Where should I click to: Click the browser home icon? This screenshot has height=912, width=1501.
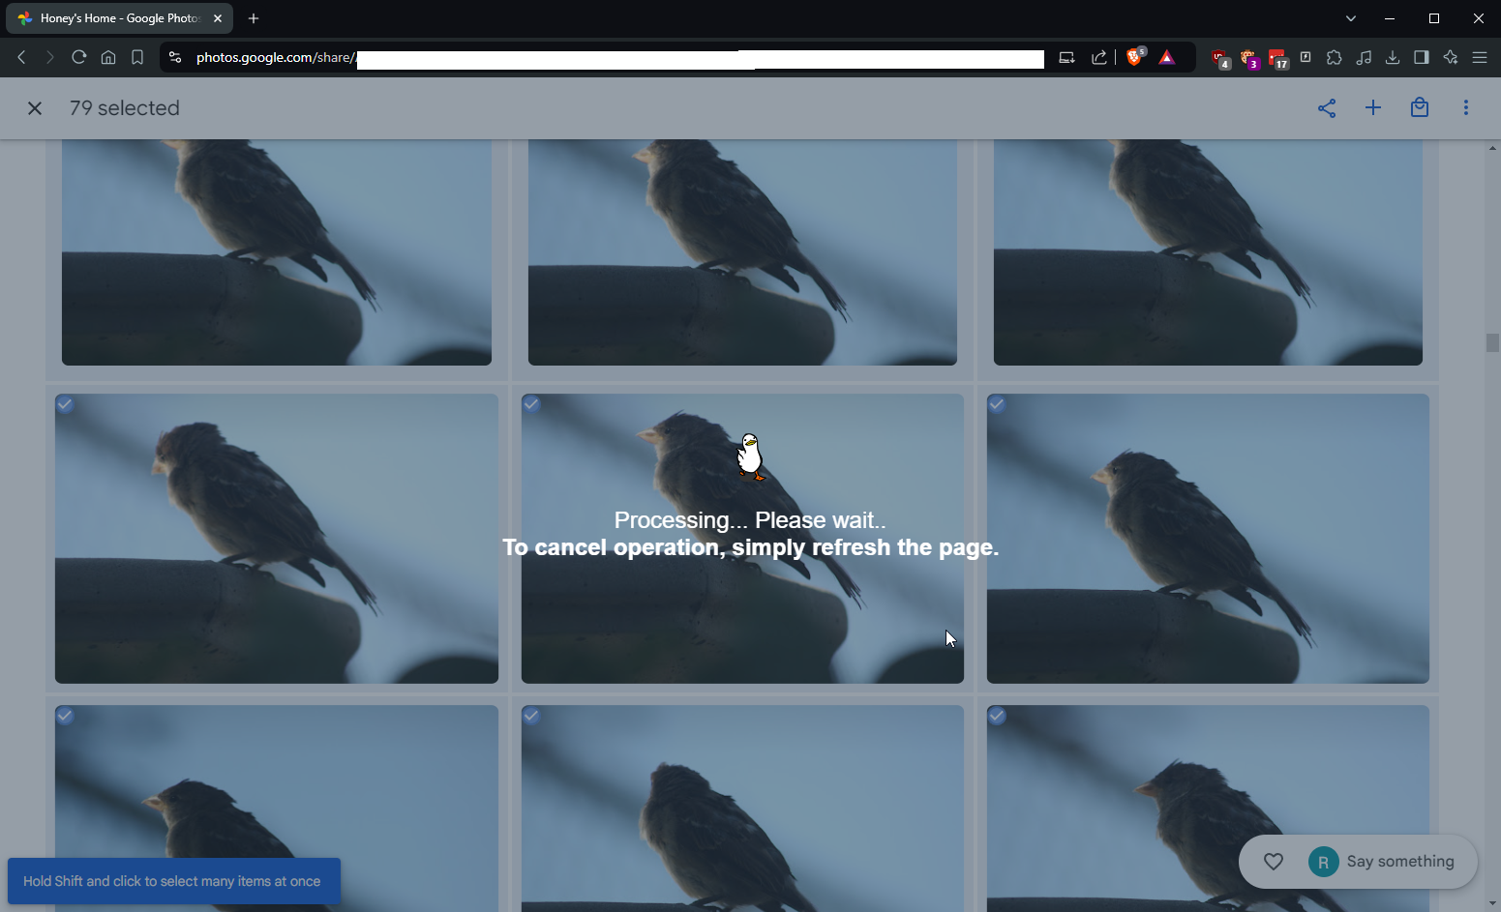108,57
